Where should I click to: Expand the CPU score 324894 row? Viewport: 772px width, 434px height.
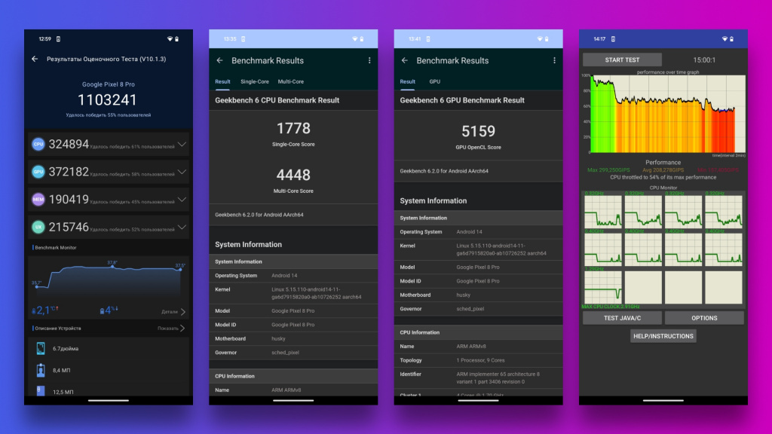pos(182,144)
